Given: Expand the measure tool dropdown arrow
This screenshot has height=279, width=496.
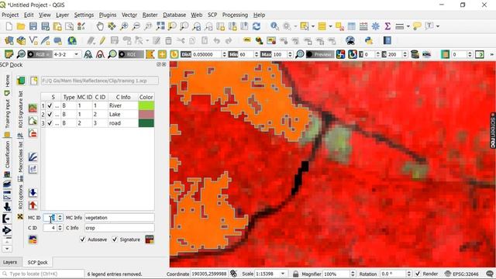Looking at the screenshot, I should point(408,26).
